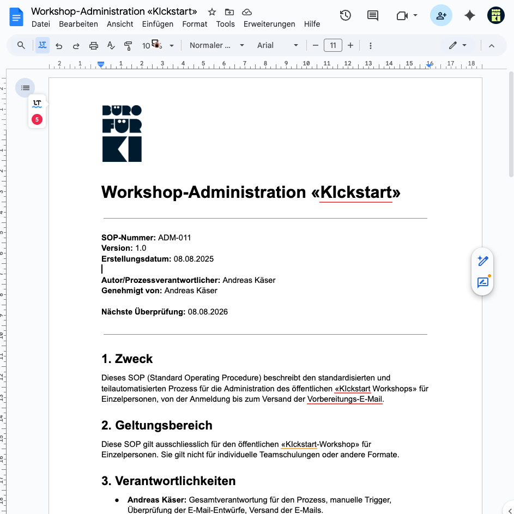514x514 pixels.
Task: Open the Ansicht menu
Action: click(120, 25)
